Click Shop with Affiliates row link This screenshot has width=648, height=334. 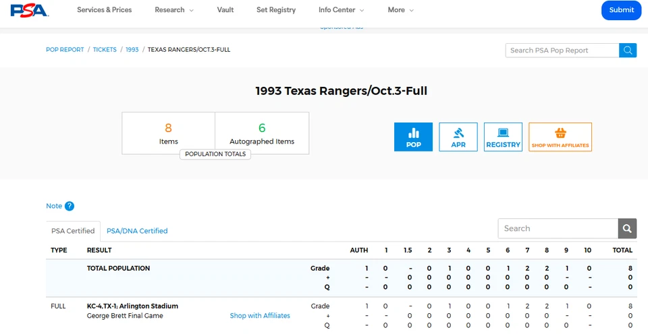click(x=260, y=315)
